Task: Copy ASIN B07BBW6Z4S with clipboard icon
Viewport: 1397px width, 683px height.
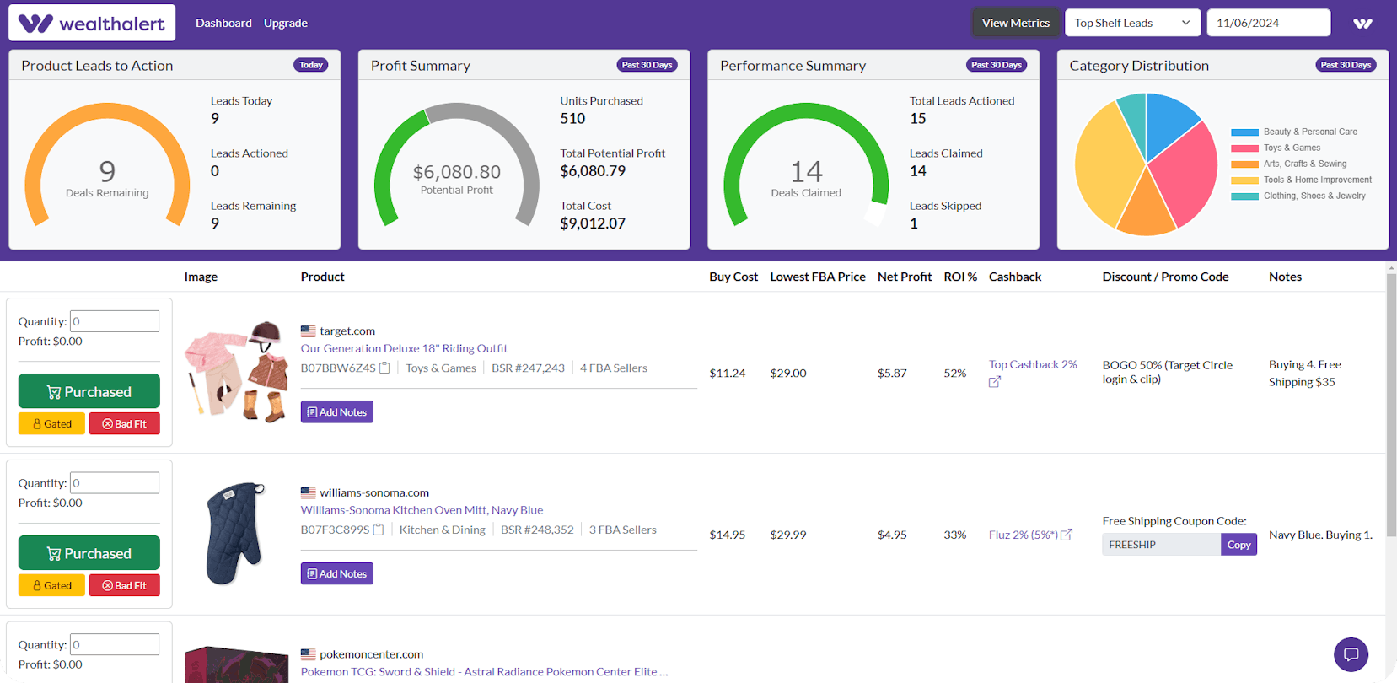Action: click(x=384, y=368)
